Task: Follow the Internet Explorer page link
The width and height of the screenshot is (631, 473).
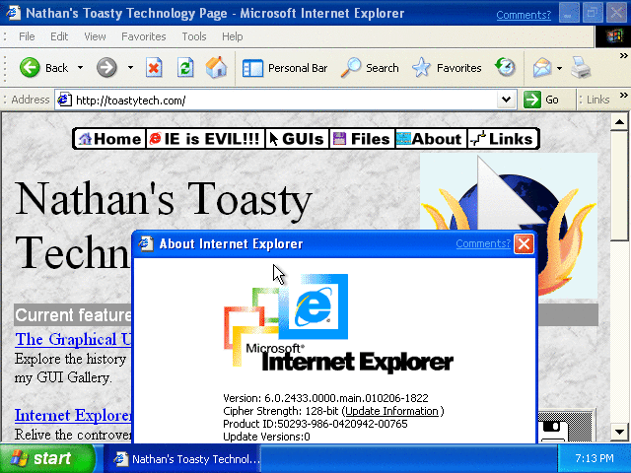Action: coord(73,415)
